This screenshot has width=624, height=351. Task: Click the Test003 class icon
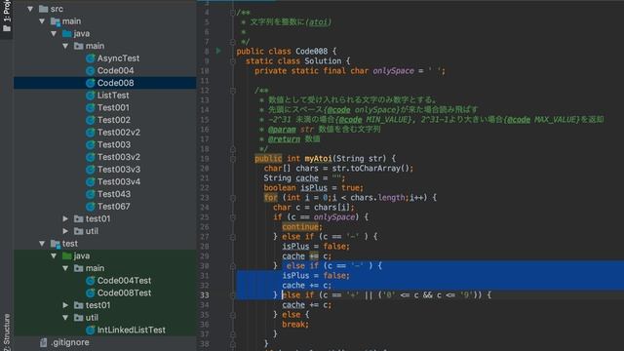pos(91,144)
